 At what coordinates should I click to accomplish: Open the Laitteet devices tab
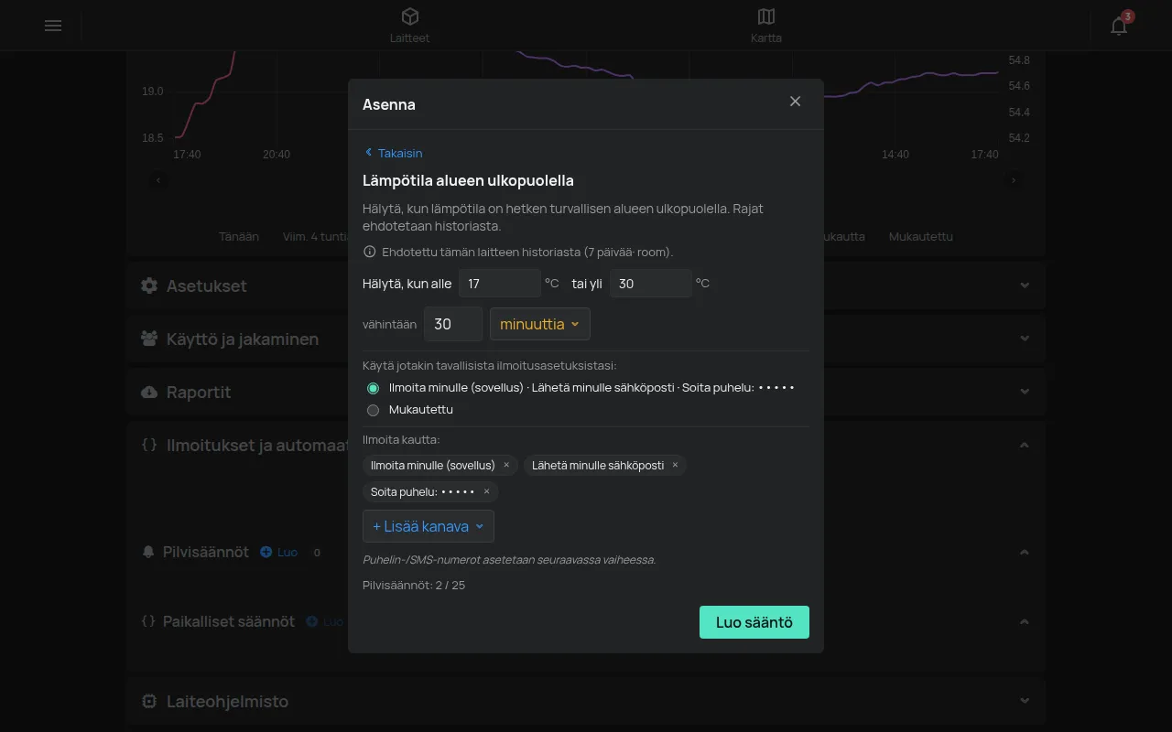[x=409, y=26]
